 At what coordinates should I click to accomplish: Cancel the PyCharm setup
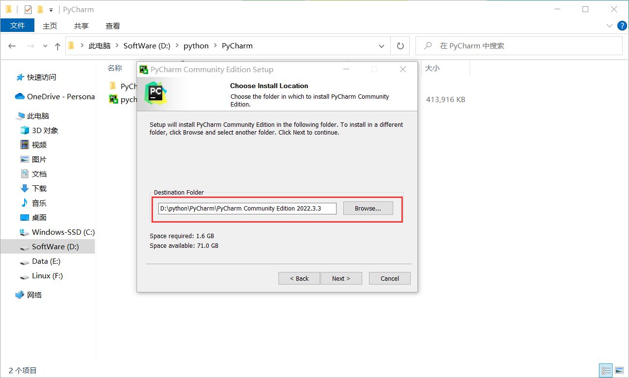pos(390,278)
